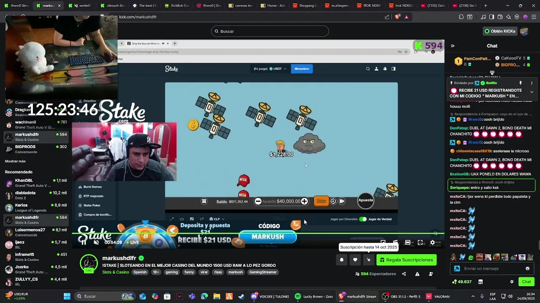Toggle the heart follow button
540x303 pixels.
[x=355, y=260]
